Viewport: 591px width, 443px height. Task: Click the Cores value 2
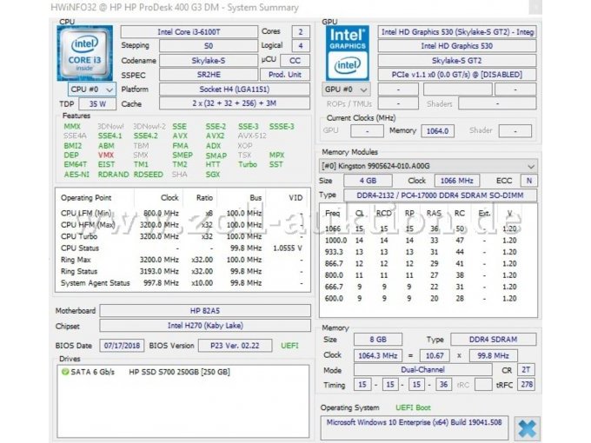tap(301, 32)
